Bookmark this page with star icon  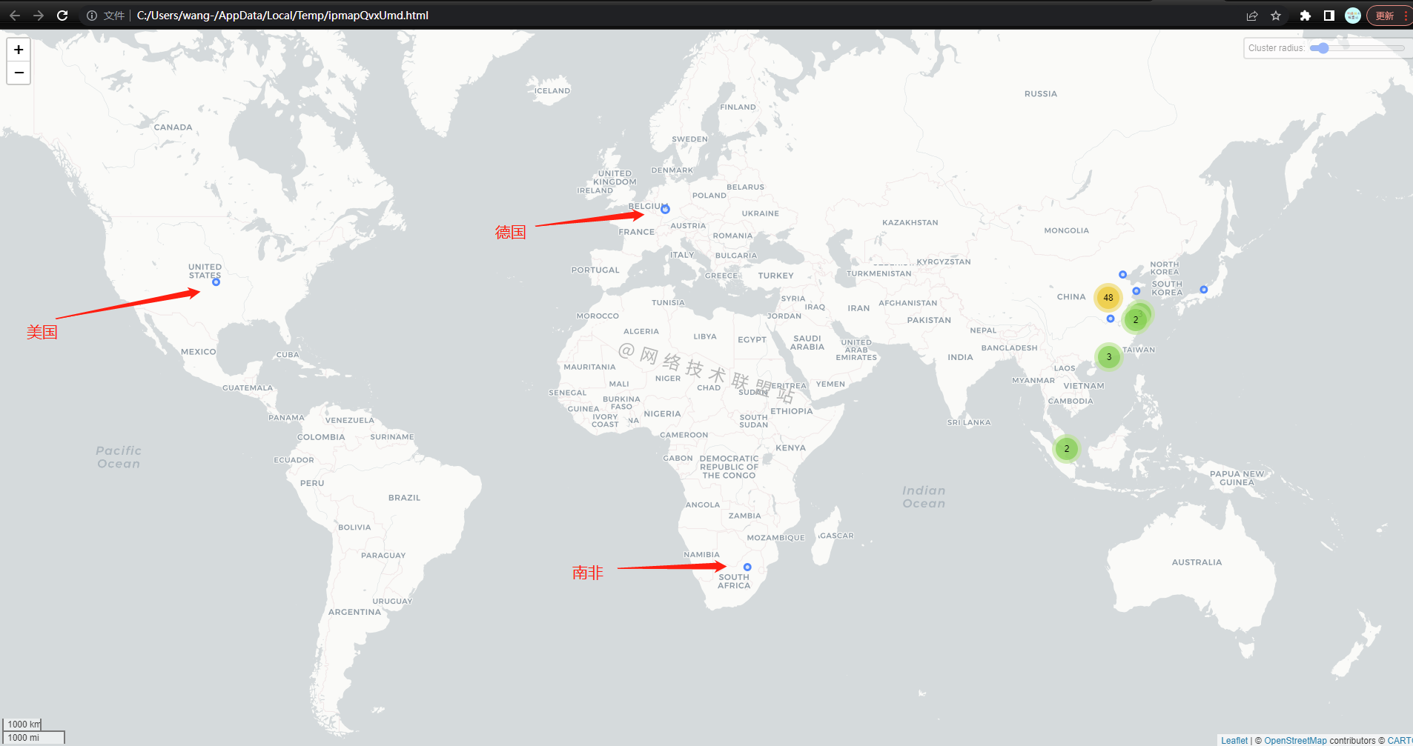click(x=1276, y=16)
